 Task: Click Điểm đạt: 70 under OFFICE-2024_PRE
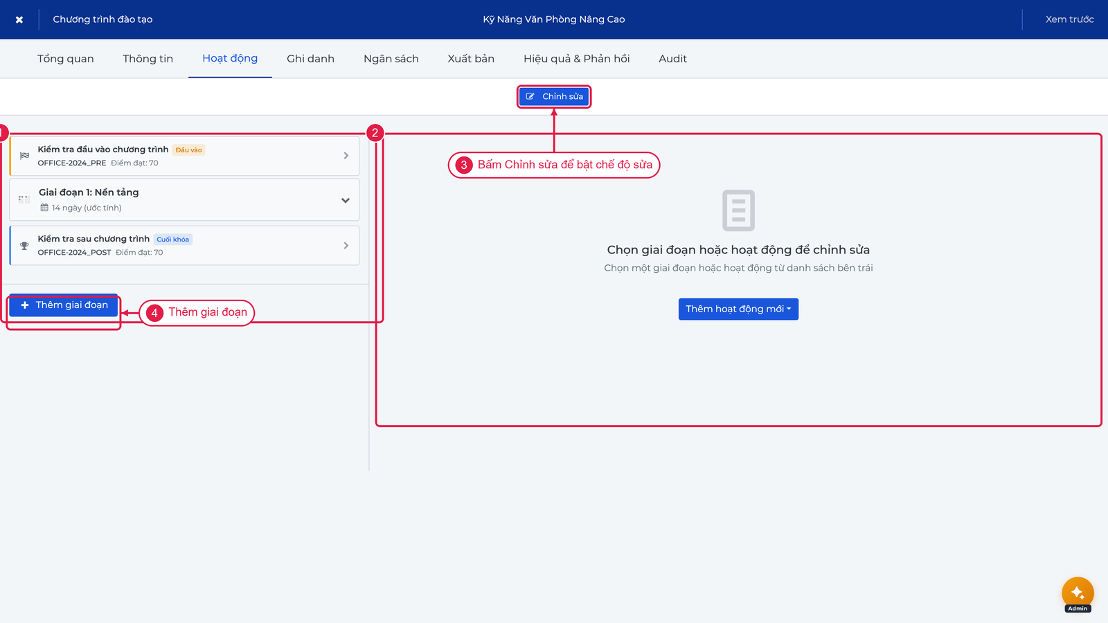coord(134,163)
